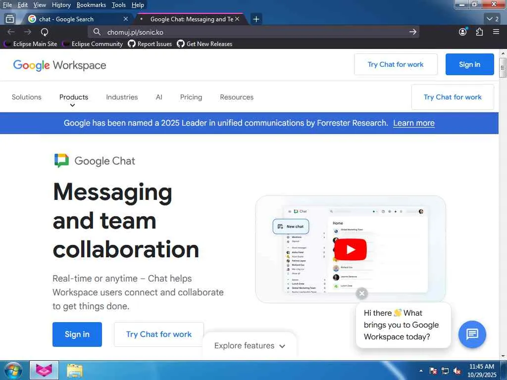The width and height of the screenshot is (507, 380).
Task: Open the file explorer taskbar icon
Action: click(x=75, y=371)
